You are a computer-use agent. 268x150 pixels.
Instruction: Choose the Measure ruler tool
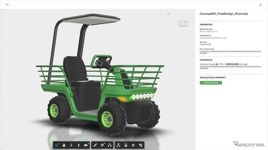95,145
